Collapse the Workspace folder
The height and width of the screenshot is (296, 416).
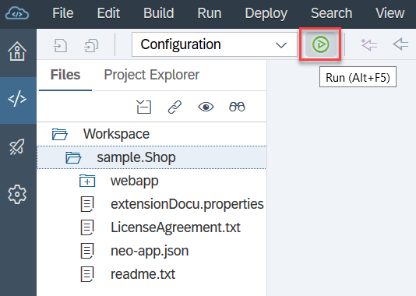pos(60,134)
